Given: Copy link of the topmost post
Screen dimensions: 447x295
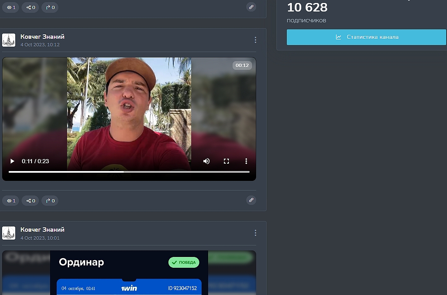Looking at the screenshot, I should [251, 7].
